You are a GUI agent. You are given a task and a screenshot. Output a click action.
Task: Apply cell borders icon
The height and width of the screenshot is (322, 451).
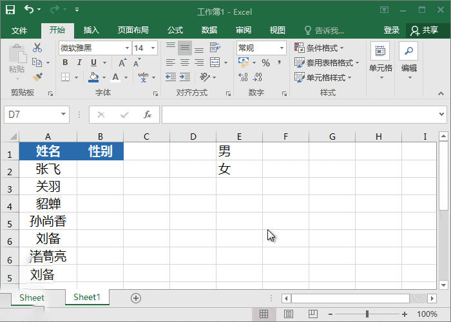click(x=66, y=77)
